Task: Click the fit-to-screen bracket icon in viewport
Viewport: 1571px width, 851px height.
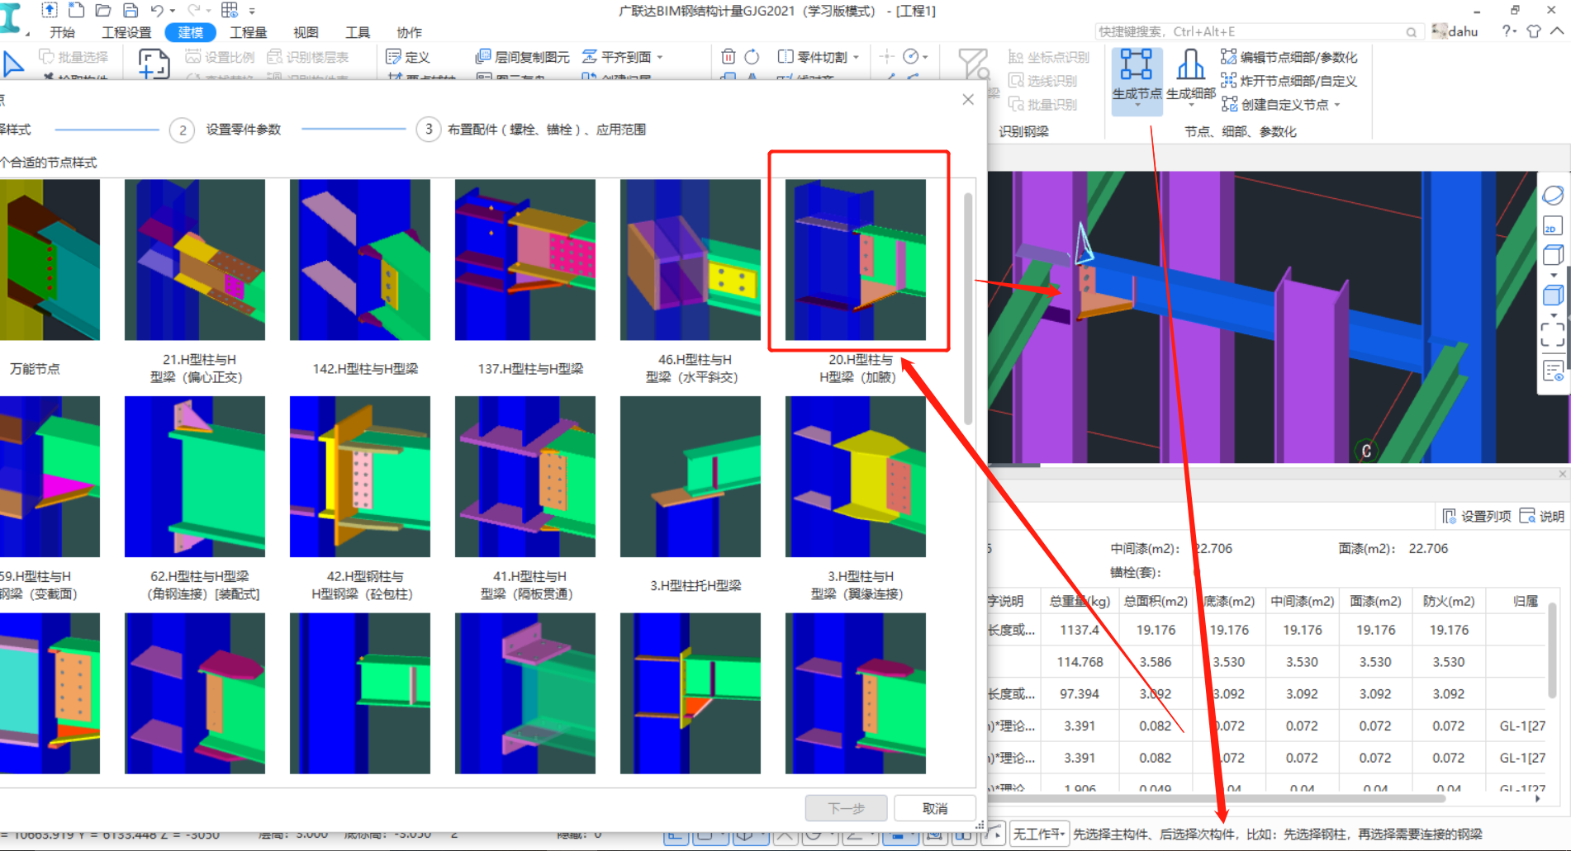Action: [x=1553, y=334]
